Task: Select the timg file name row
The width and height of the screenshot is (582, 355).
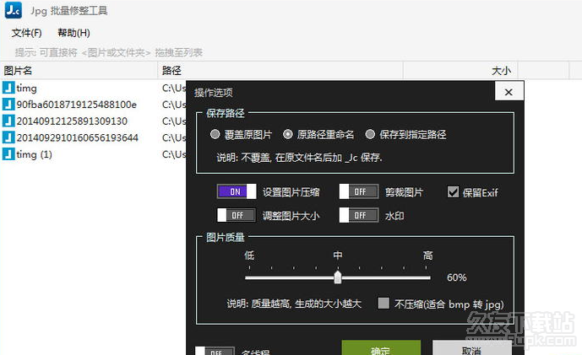Action: tap(26, 89)
